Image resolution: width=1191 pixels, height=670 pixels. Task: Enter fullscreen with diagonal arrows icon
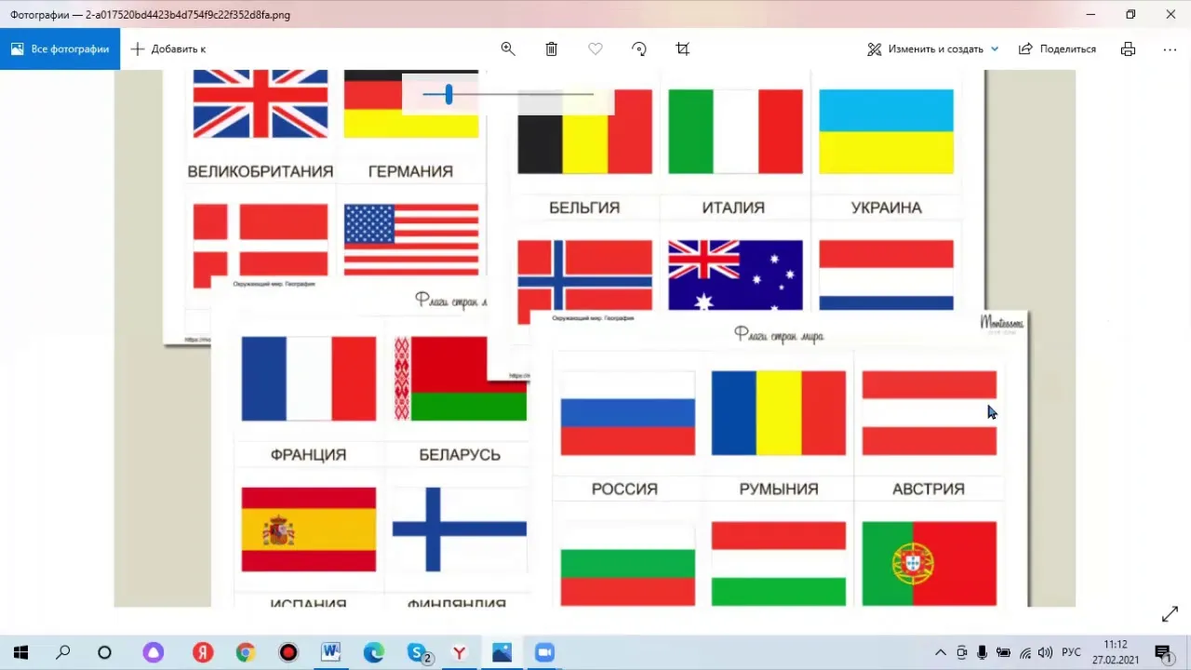[x=1171, y=615]
